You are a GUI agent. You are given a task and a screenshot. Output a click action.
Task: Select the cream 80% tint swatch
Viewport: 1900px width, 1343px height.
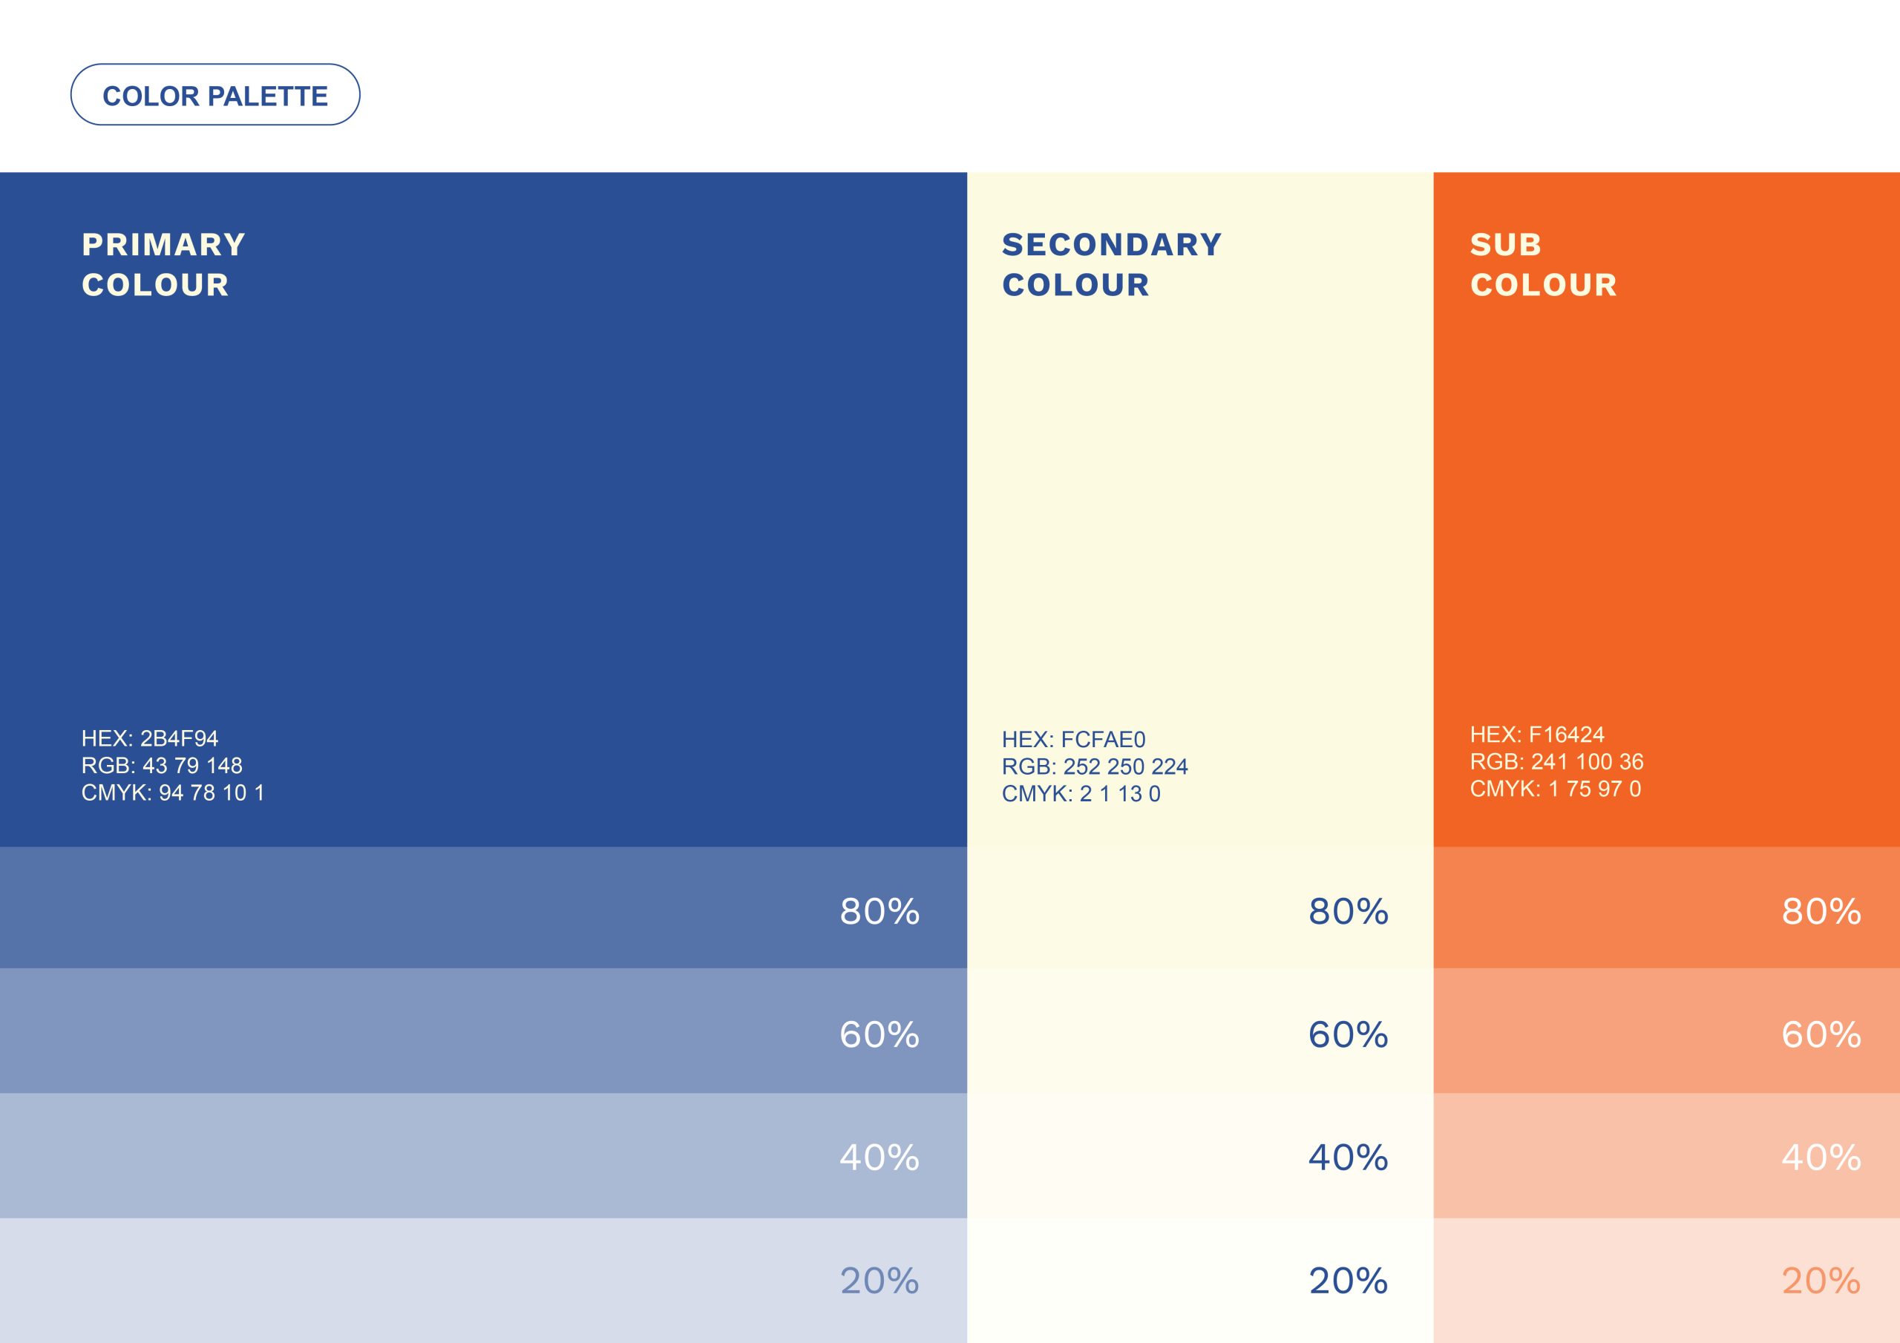(1200, 907)
